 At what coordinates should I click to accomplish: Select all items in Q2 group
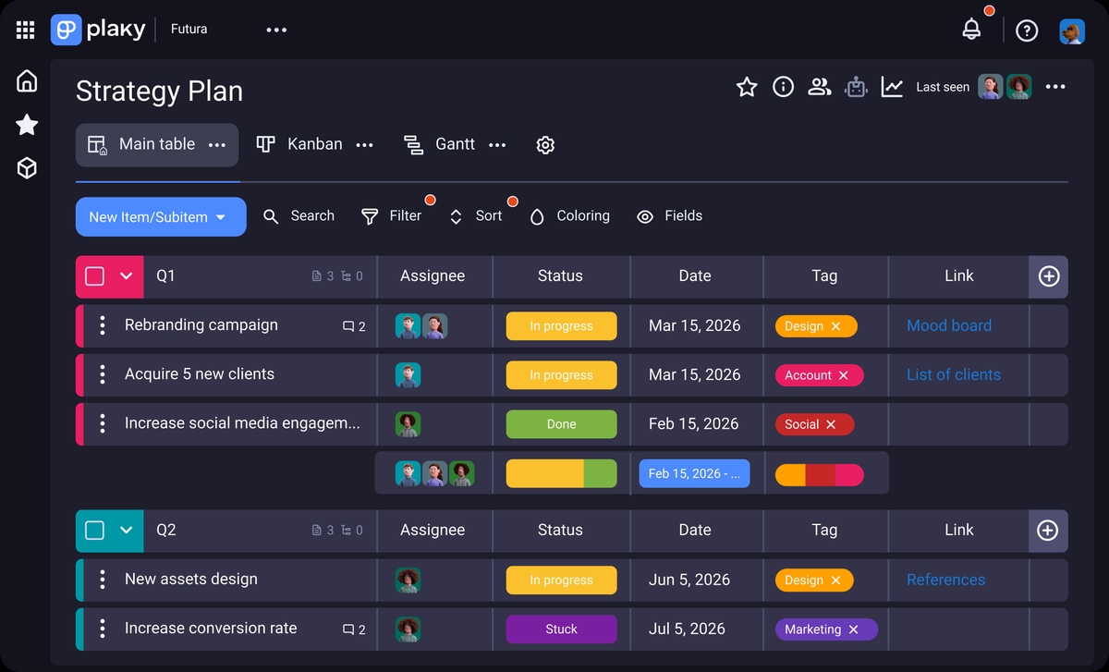pyautogui.click(x=94, y=531)
